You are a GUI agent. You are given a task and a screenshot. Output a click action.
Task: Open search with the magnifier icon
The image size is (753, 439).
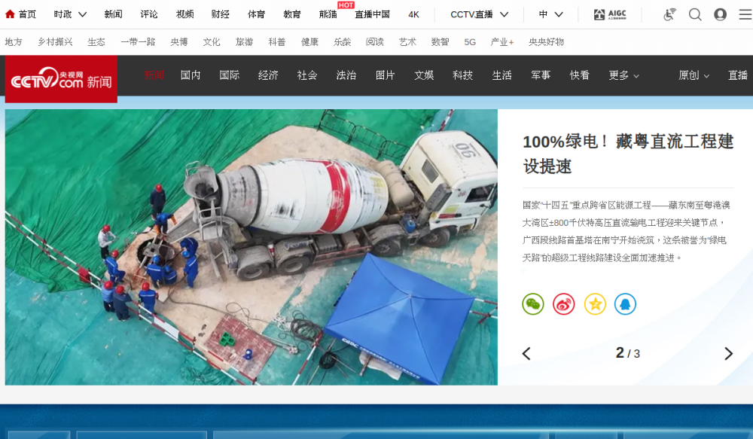[x=695, y=14]
